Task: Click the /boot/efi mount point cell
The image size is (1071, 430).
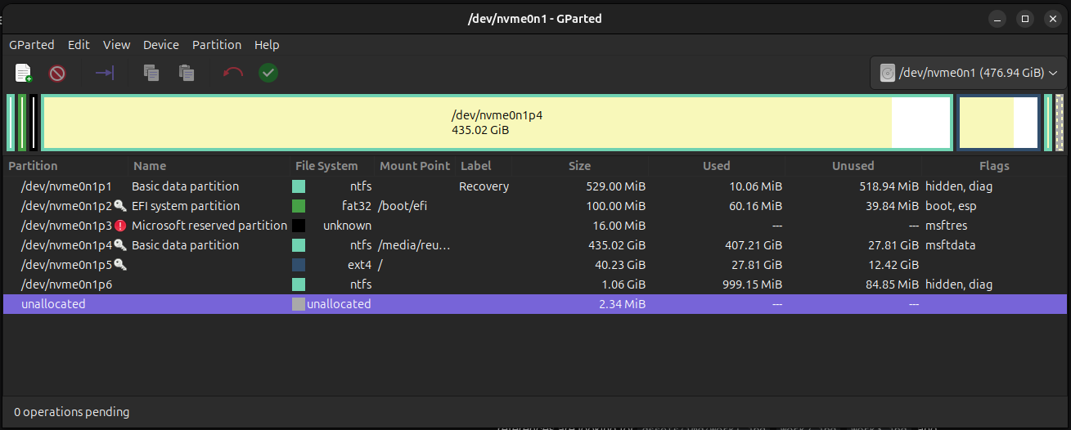Action: point(403,206)
